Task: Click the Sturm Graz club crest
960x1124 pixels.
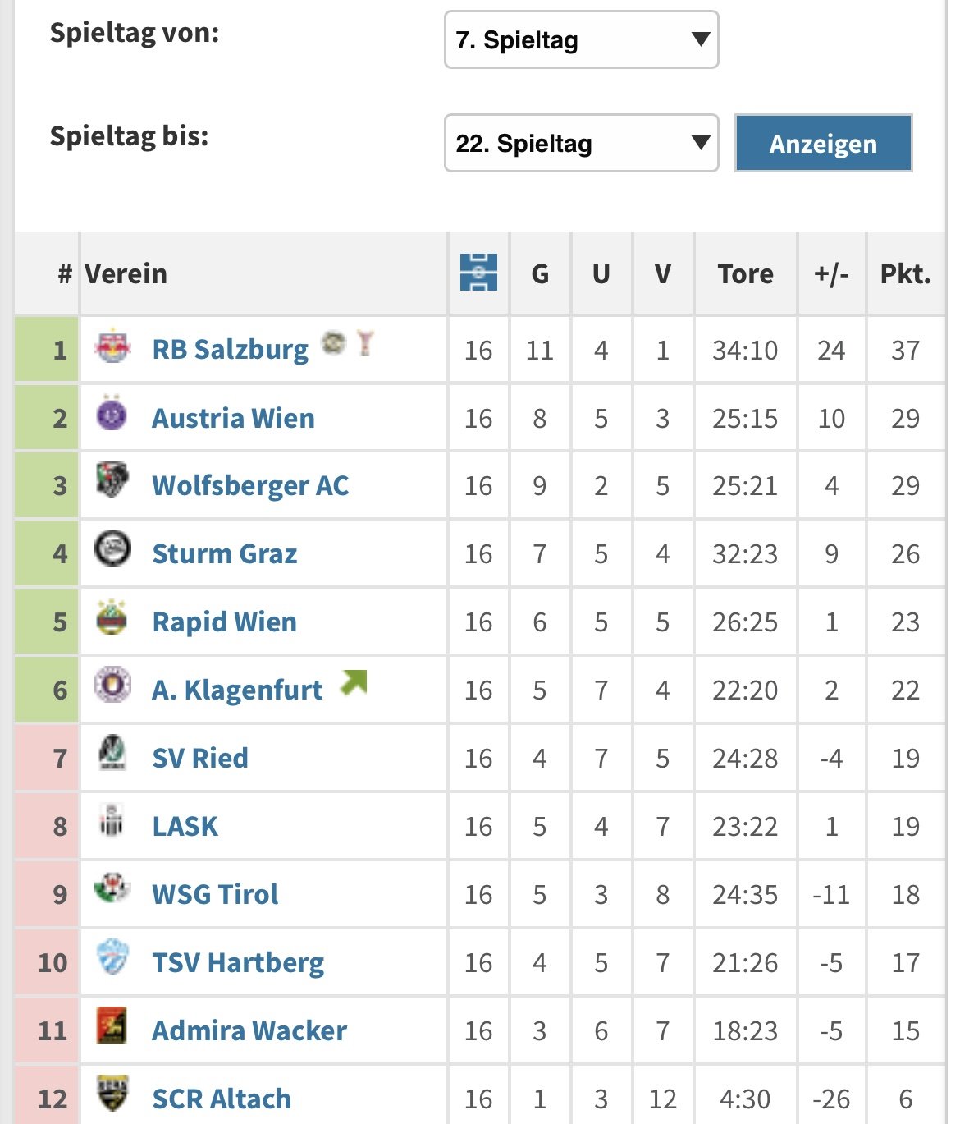Action: point(112,548)
